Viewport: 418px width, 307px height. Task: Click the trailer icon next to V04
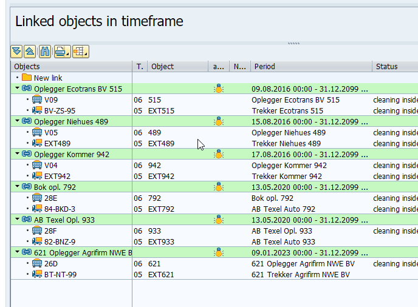(x=37, y=165)
